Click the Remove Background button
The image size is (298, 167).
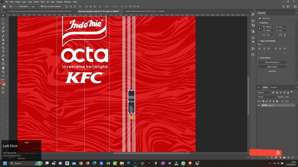(272, 62)
